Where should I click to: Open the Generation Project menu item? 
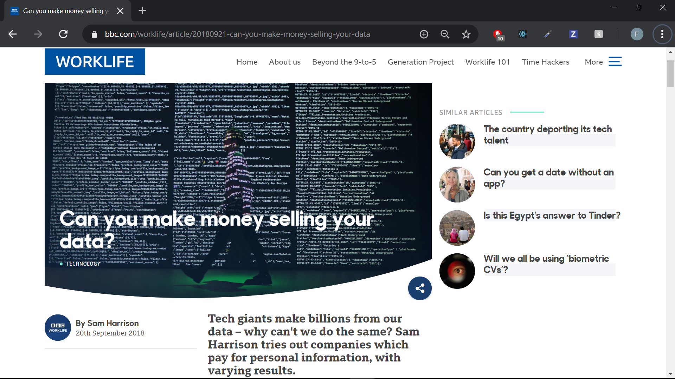(x=420, y=62)
